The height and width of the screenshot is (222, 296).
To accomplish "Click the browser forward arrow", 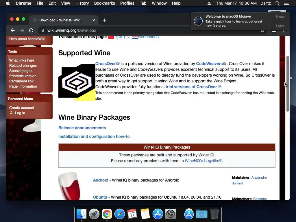I will (x=22, y=30).
